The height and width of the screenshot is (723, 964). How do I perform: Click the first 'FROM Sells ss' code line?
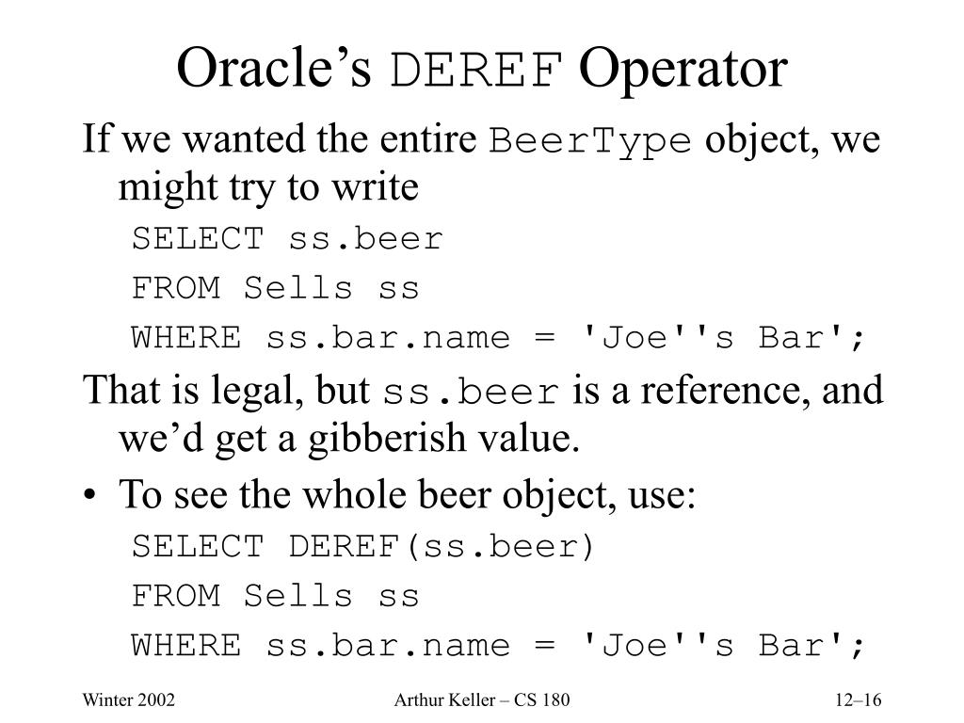tap(276, 288)
